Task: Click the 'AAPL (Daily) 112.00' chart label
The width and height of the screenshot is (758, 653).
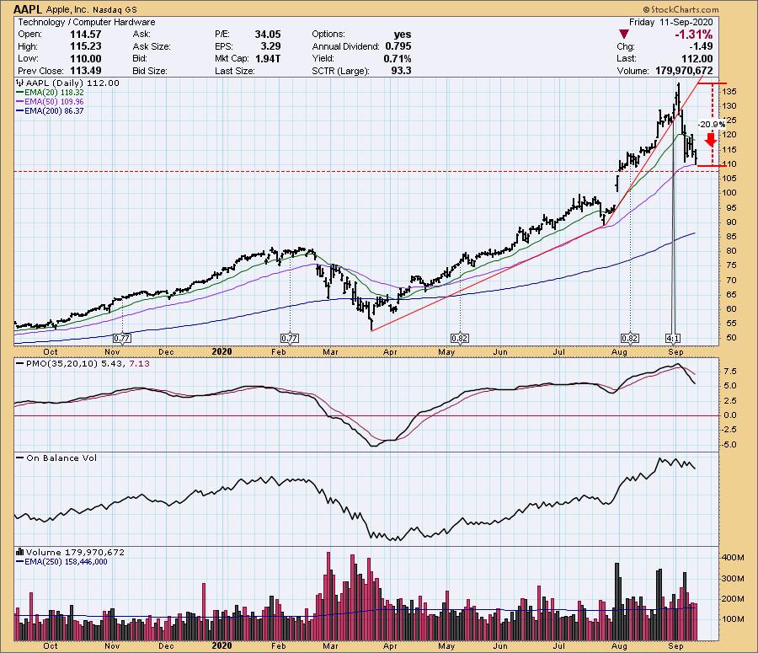Action: click(72, 83)
